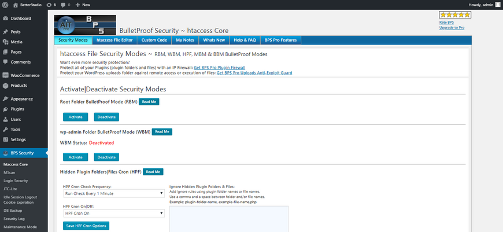
Task: Click the Tools wrench icon
Action: coord(5,130)
